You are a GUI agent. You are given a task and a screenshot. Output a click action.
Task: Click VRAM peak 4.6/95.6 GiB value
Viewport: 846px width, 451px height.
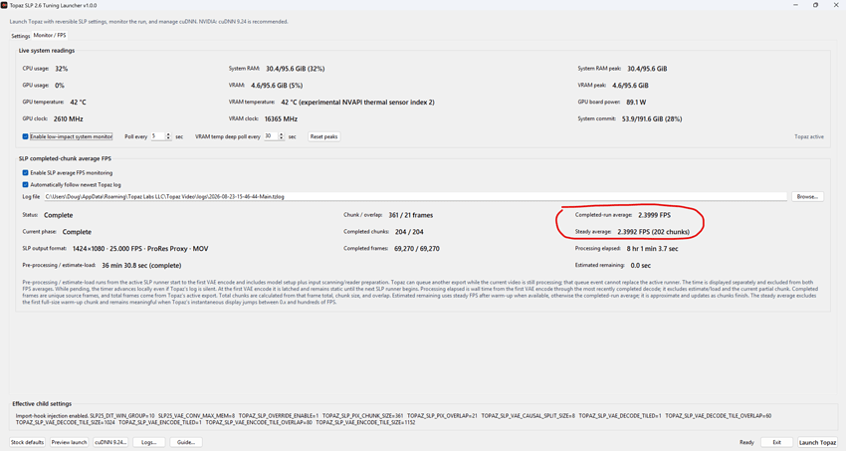[x=630, y=86]
